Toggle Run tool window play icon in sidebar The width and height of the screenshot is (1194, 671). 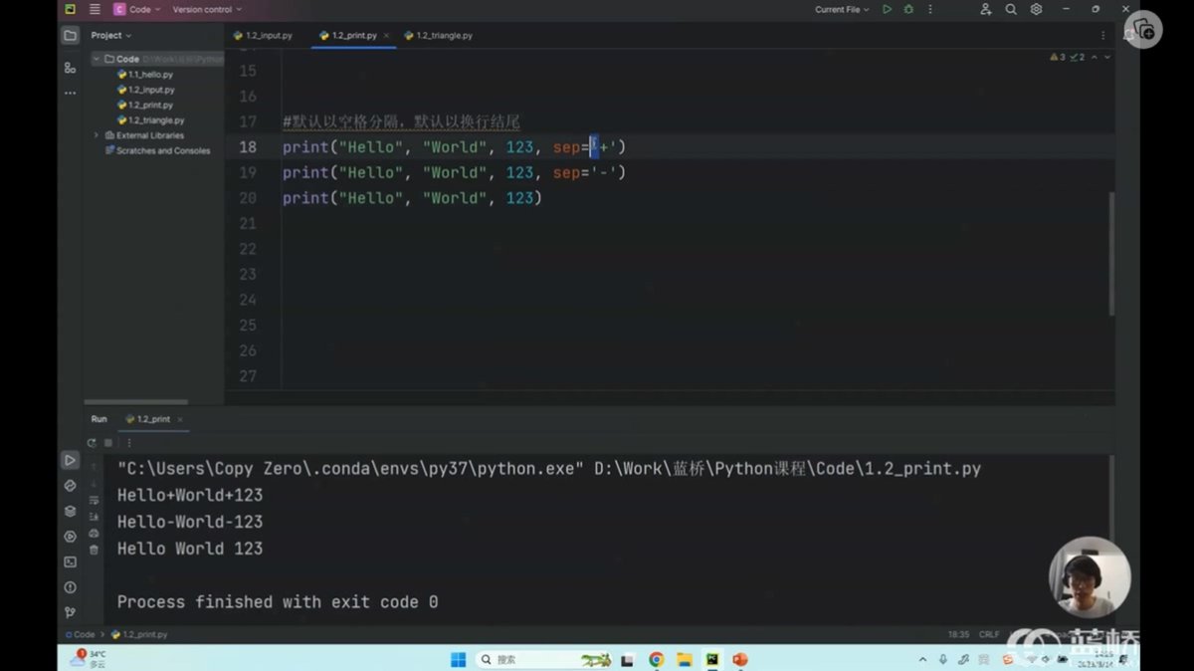[x=70, y=460]
